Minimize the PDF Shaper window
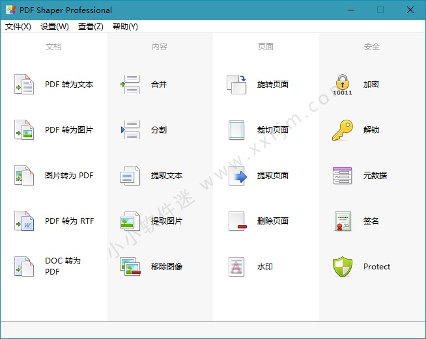The image size is (426, 339). pos(351,10)
